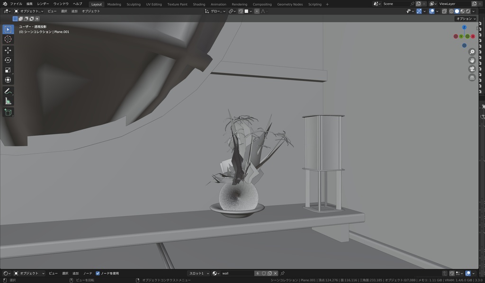Open the スロット1 material slot dropdown

click(x=199, y=273)
